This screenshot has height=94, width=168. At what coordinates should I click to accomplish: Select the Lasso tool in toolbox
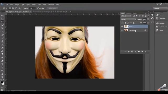(2, 22)
